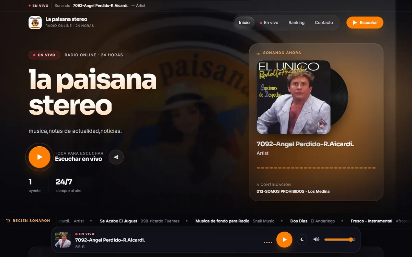Click the top bar Sonando track title
The image size is (412, 257).
tap(100, 5)
